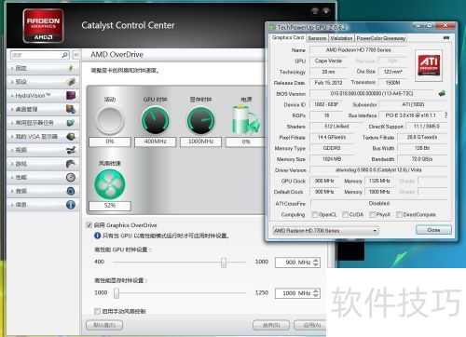Select the 性能 performance gauge icon
The height and width of the screenshot is (337, 466).
(x=71, y=177)
